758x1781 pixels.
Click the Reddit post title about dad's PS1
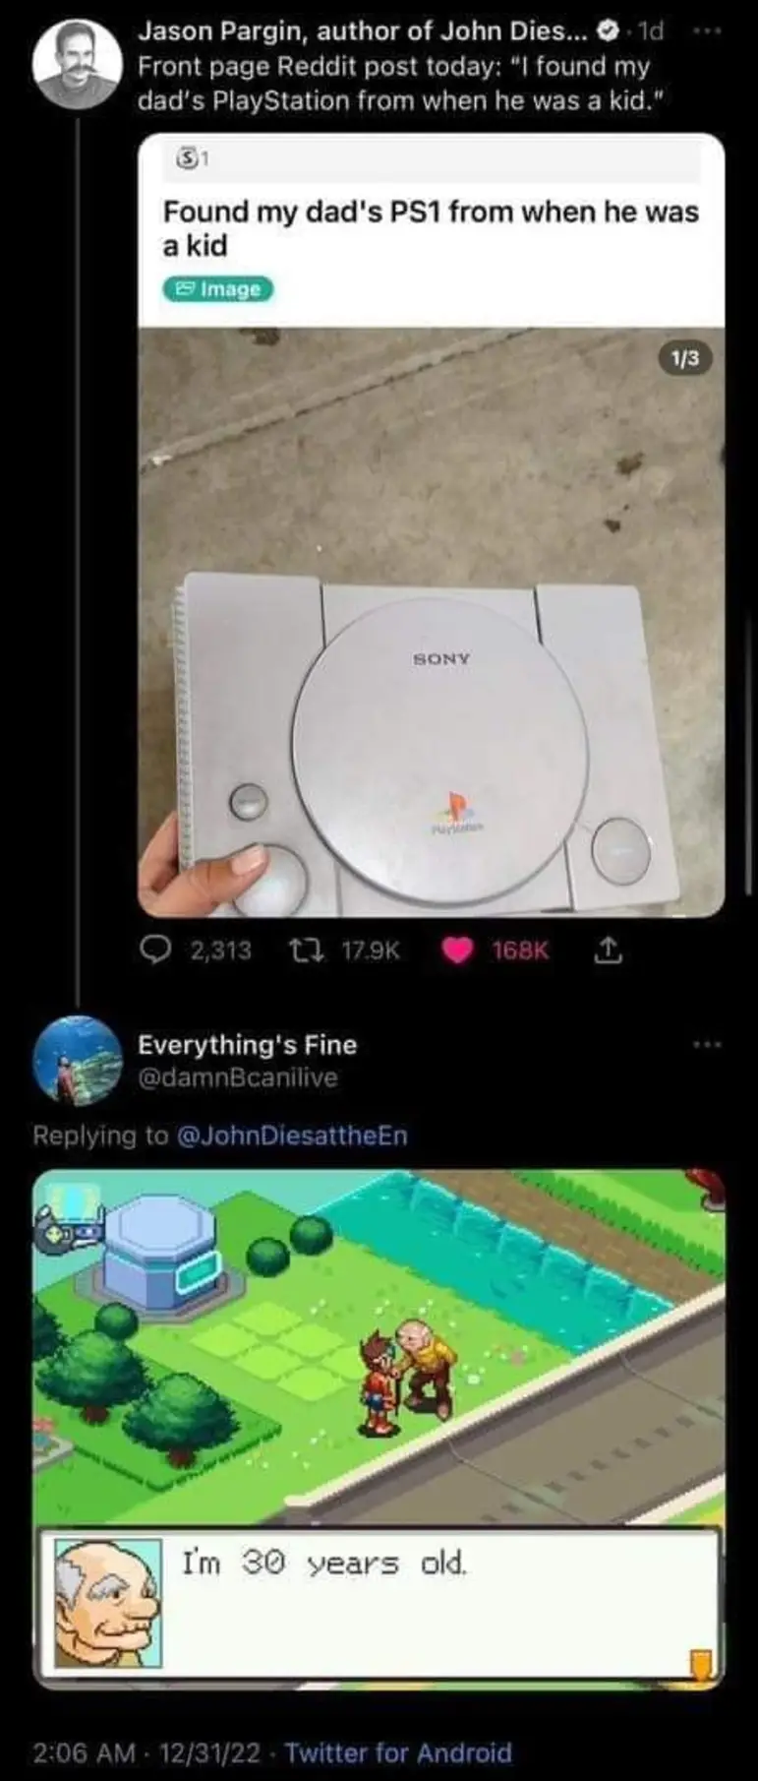coord(431,228)
